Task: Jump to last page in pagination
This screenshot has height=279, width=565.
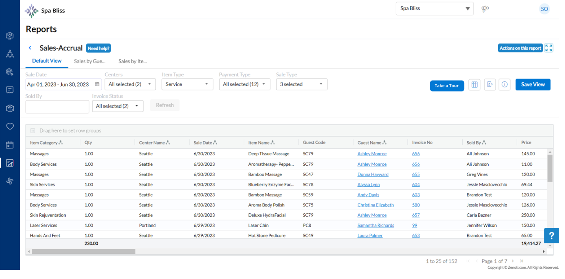Action: tap(521, 261)
